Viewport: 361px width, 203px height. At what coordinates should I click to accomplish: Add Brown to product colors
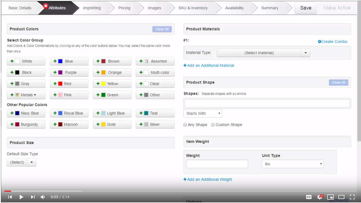click(112, 61)
